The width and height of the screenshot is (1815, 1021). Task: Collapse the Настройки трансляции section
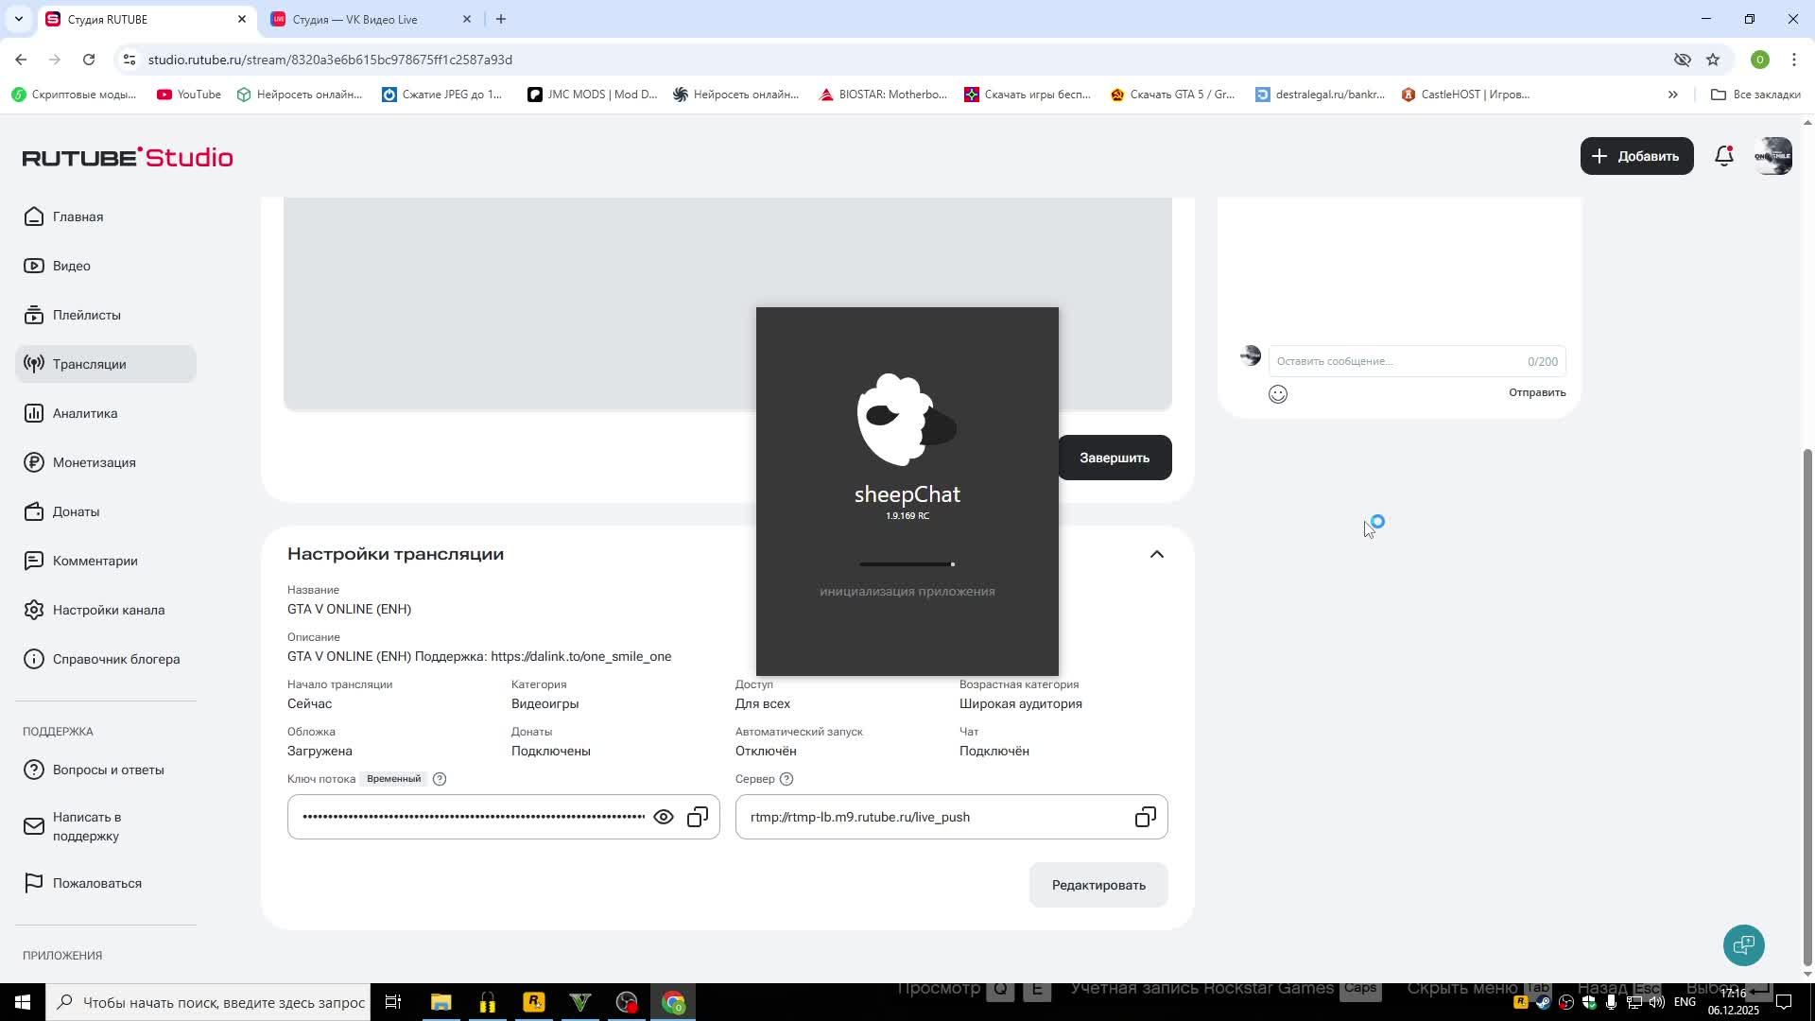coord(1156,554)
